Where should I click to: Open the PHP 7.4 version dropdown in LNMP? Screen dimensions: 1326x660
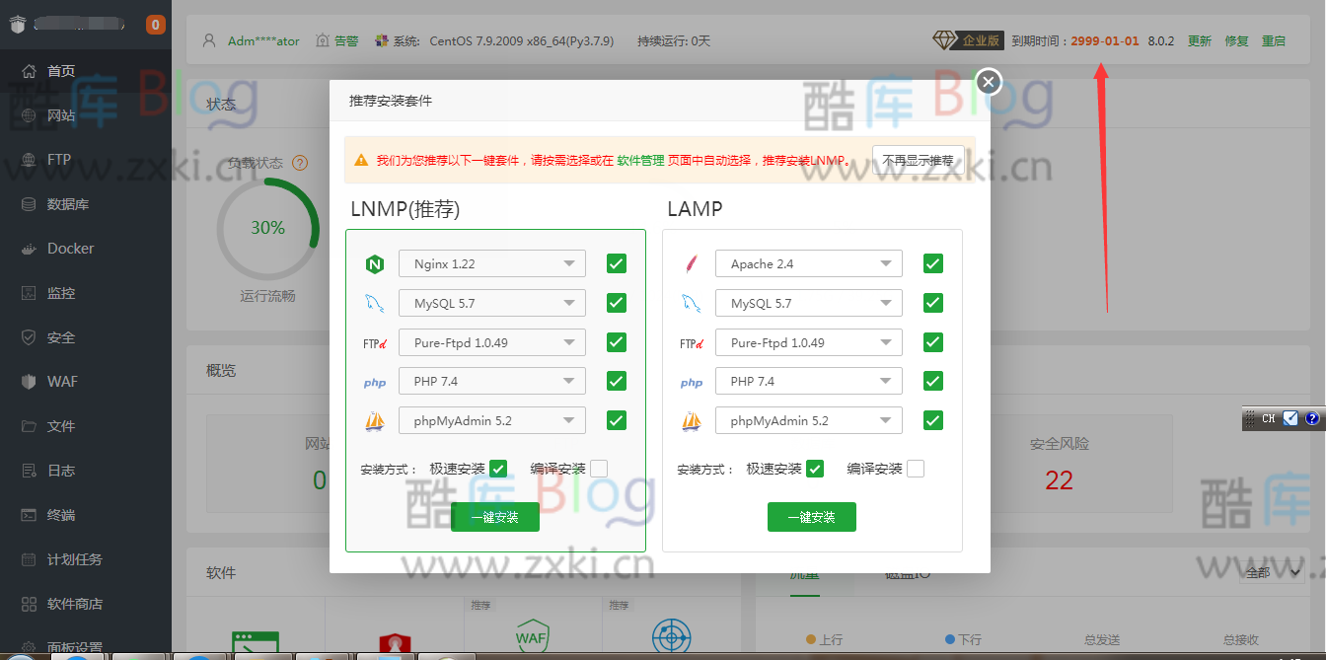491,381
